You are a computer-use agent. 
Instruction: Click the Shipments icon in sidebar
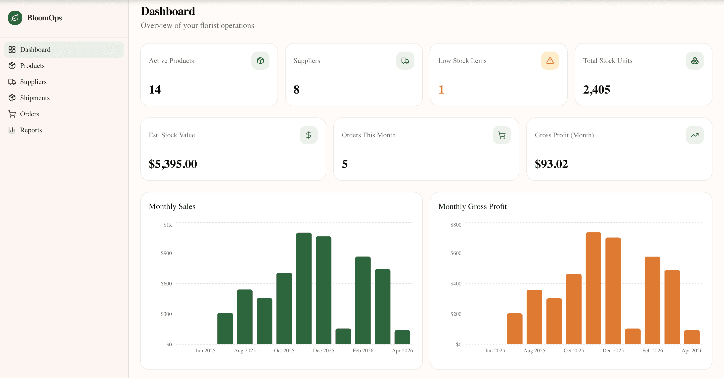tap(12, 98)
